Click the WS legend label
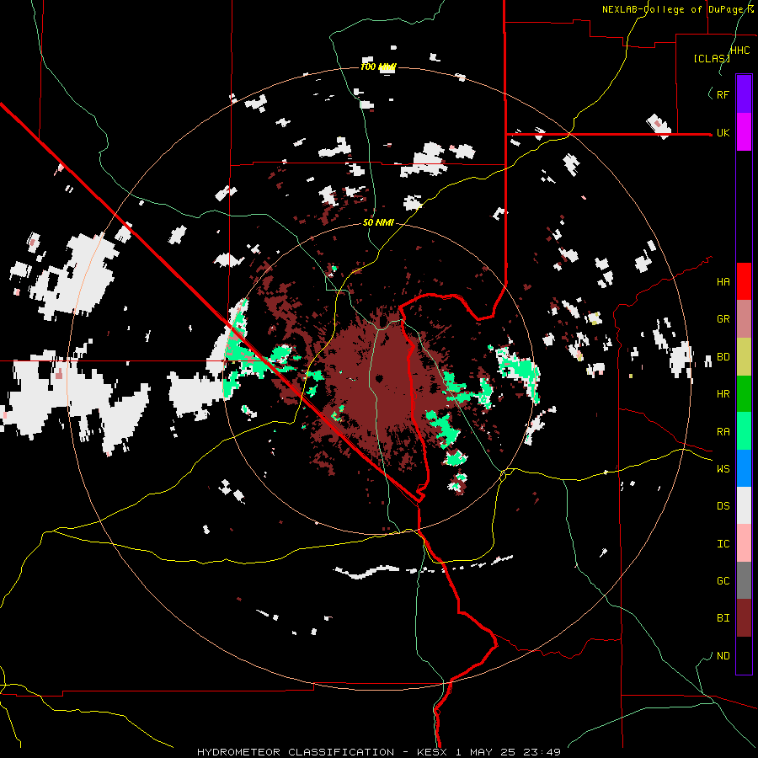Image resolution: width=758 pixels, height=758 pixels. click(723, 469)
